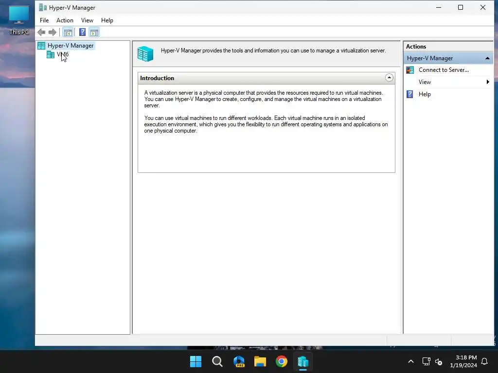Open the File menu
The width and height of the screenshot is (498, 373).
[x=44, y=20]
